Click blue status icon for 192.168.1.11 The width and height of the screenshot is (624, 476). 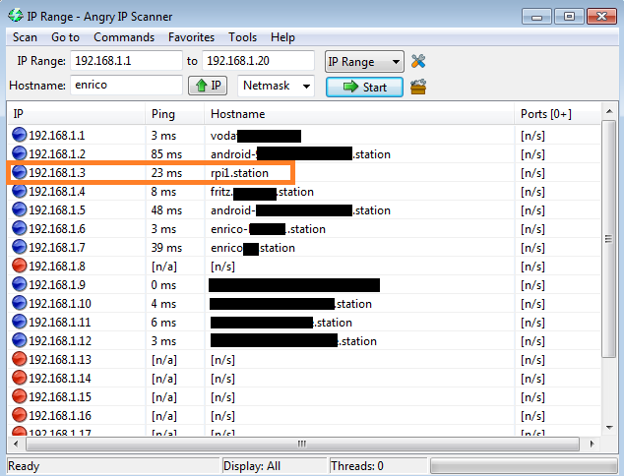(x=19, y=322)
